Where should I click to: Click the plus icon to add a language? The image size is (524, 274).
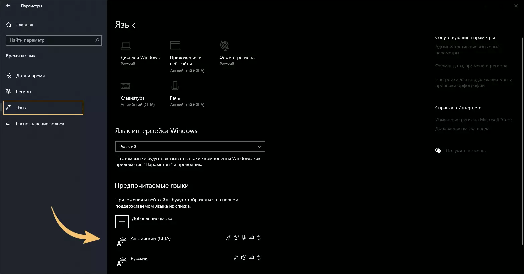tap(122, 222)
